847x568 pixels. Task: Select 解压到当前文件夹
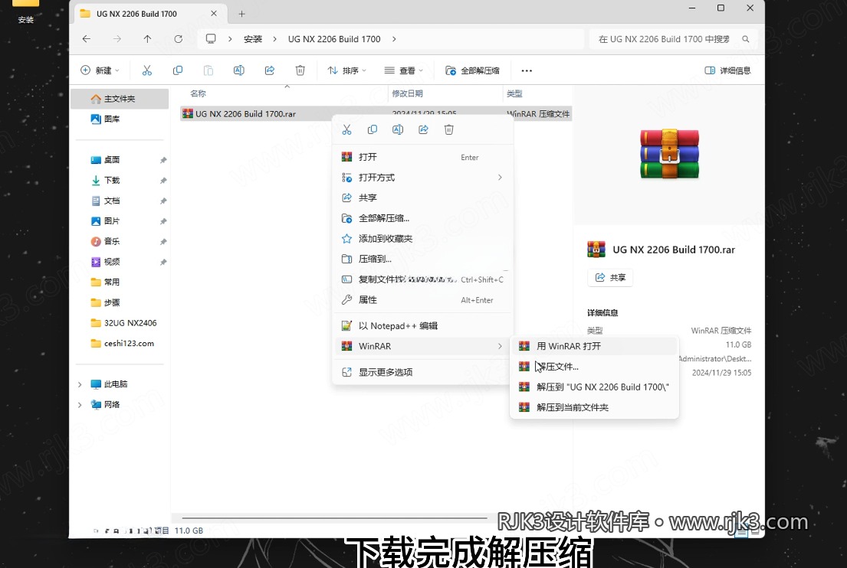tap(594, 407)
